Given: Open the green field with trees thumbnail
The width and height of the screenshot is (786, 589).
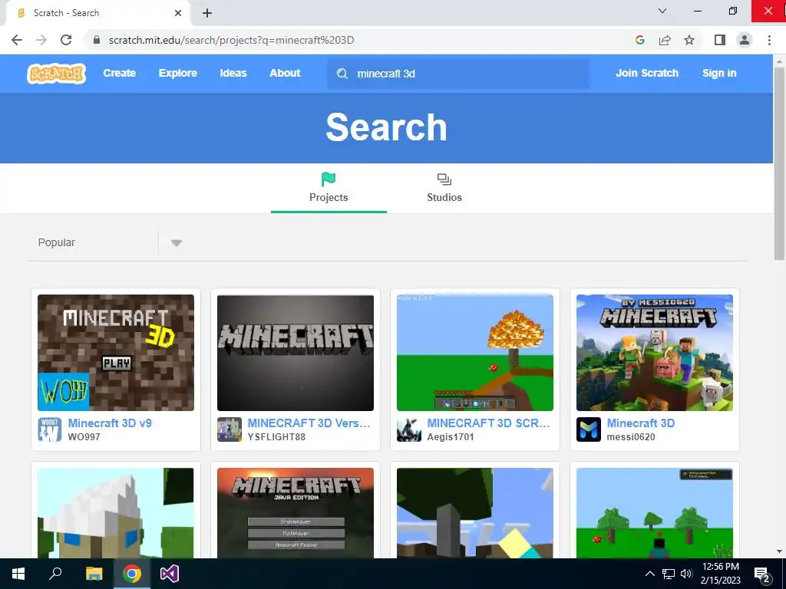Looking at the screenshot, I should pos(655,513).
